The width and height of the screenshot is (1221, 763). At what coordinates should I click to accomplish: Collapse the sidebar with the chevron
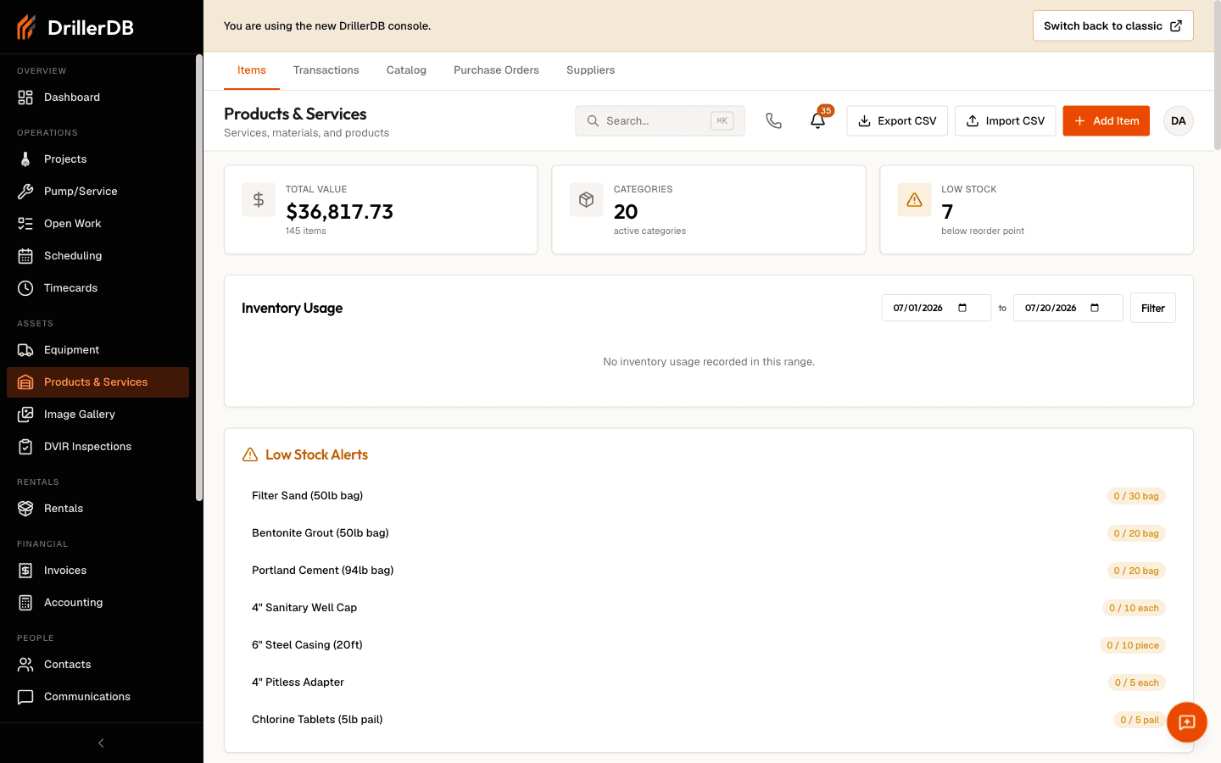point(101,744)
